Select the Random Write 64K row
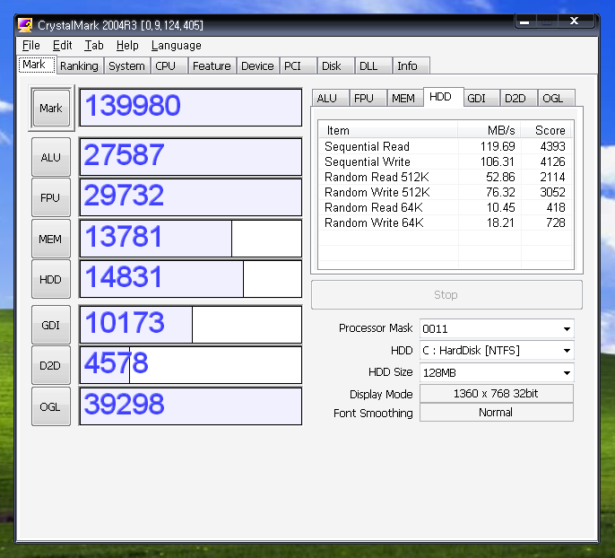 point(446,222)
